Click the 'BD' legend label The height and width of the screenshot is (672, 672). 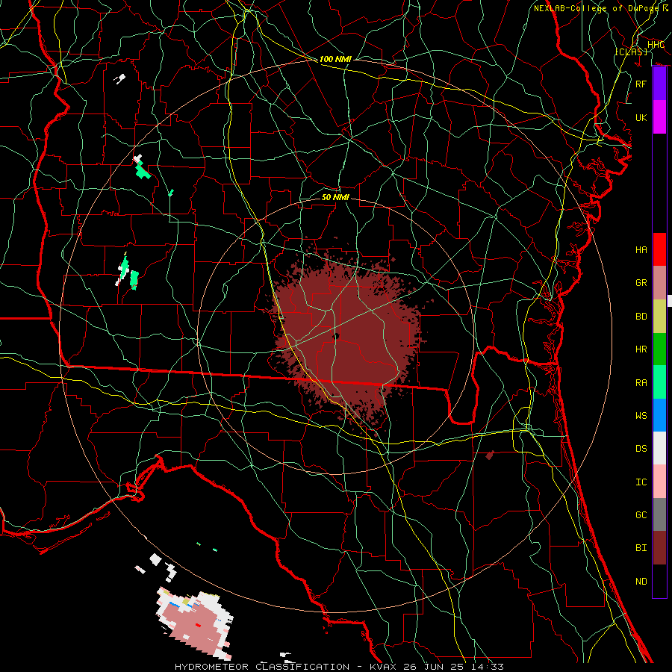coord(641,317)
